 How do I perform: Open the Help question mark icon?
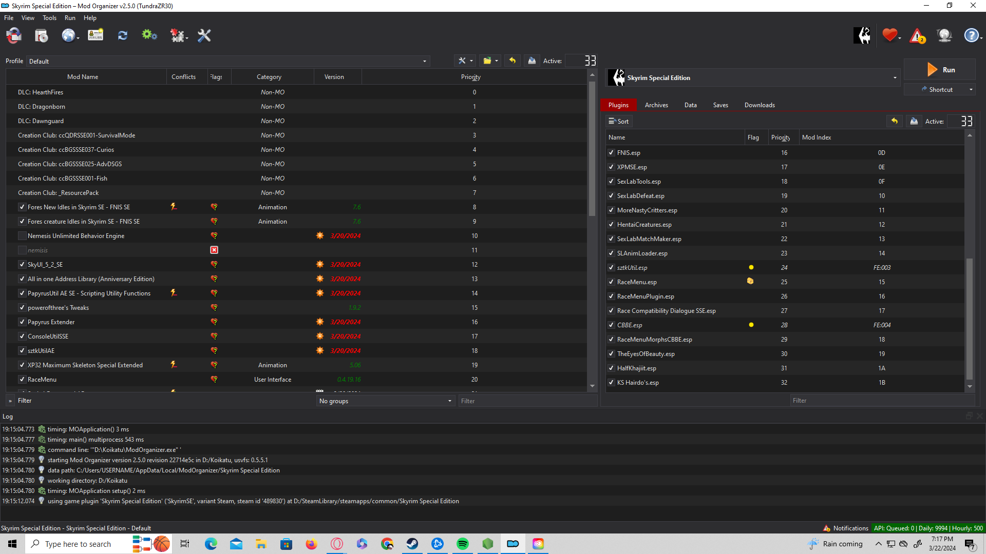971,35
